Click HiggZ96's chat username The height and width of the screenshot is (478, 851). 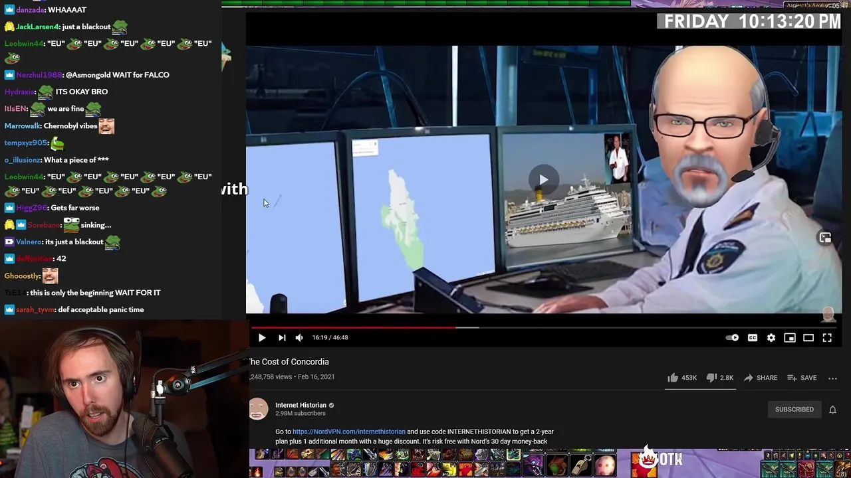[31, 208]
